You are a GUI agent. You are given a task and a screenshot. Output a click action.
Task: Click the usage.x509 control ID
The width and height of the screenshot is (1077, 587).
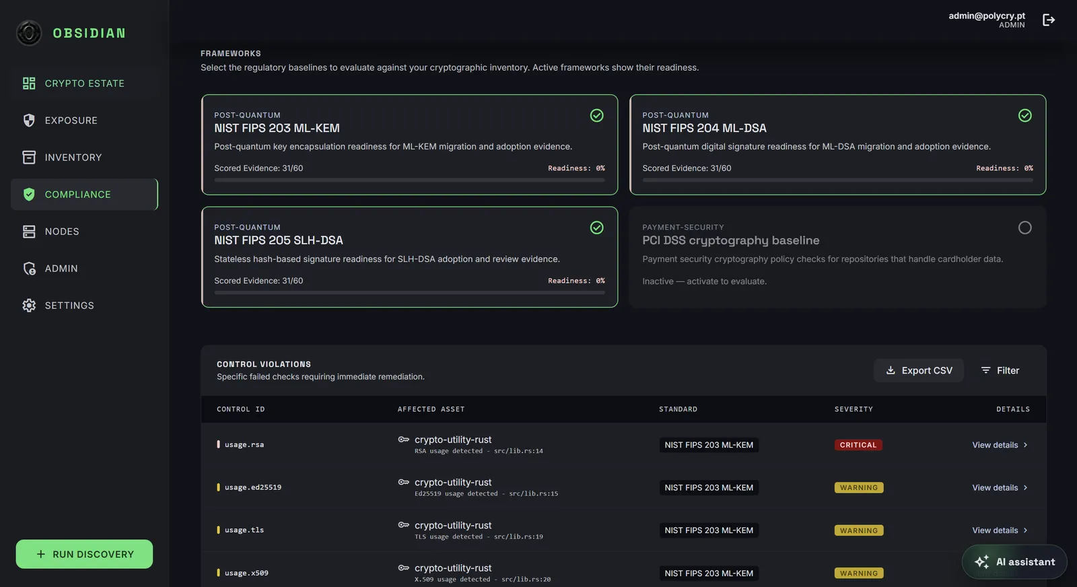pos(246,573)
